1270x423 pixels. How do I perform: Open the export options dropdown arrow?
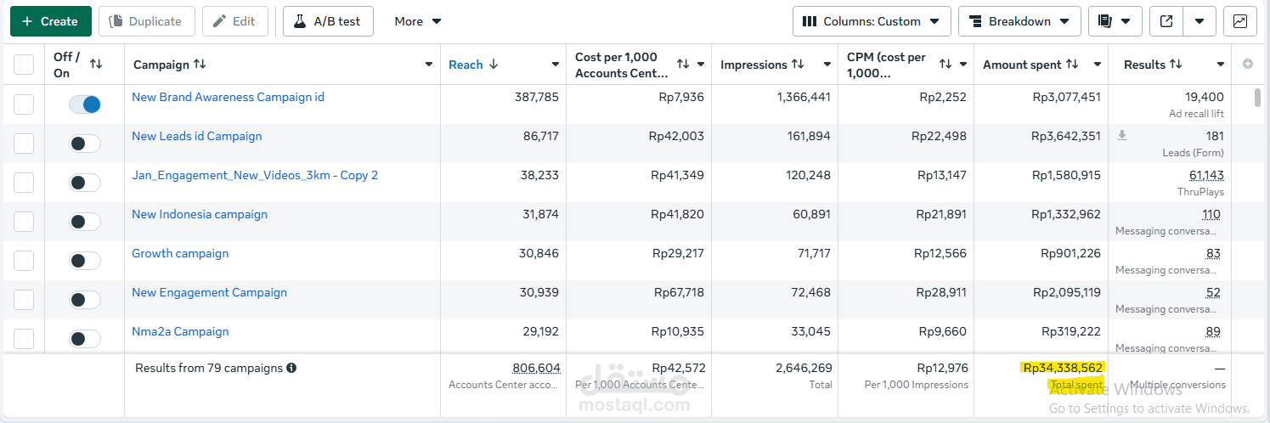[1199, 21]
